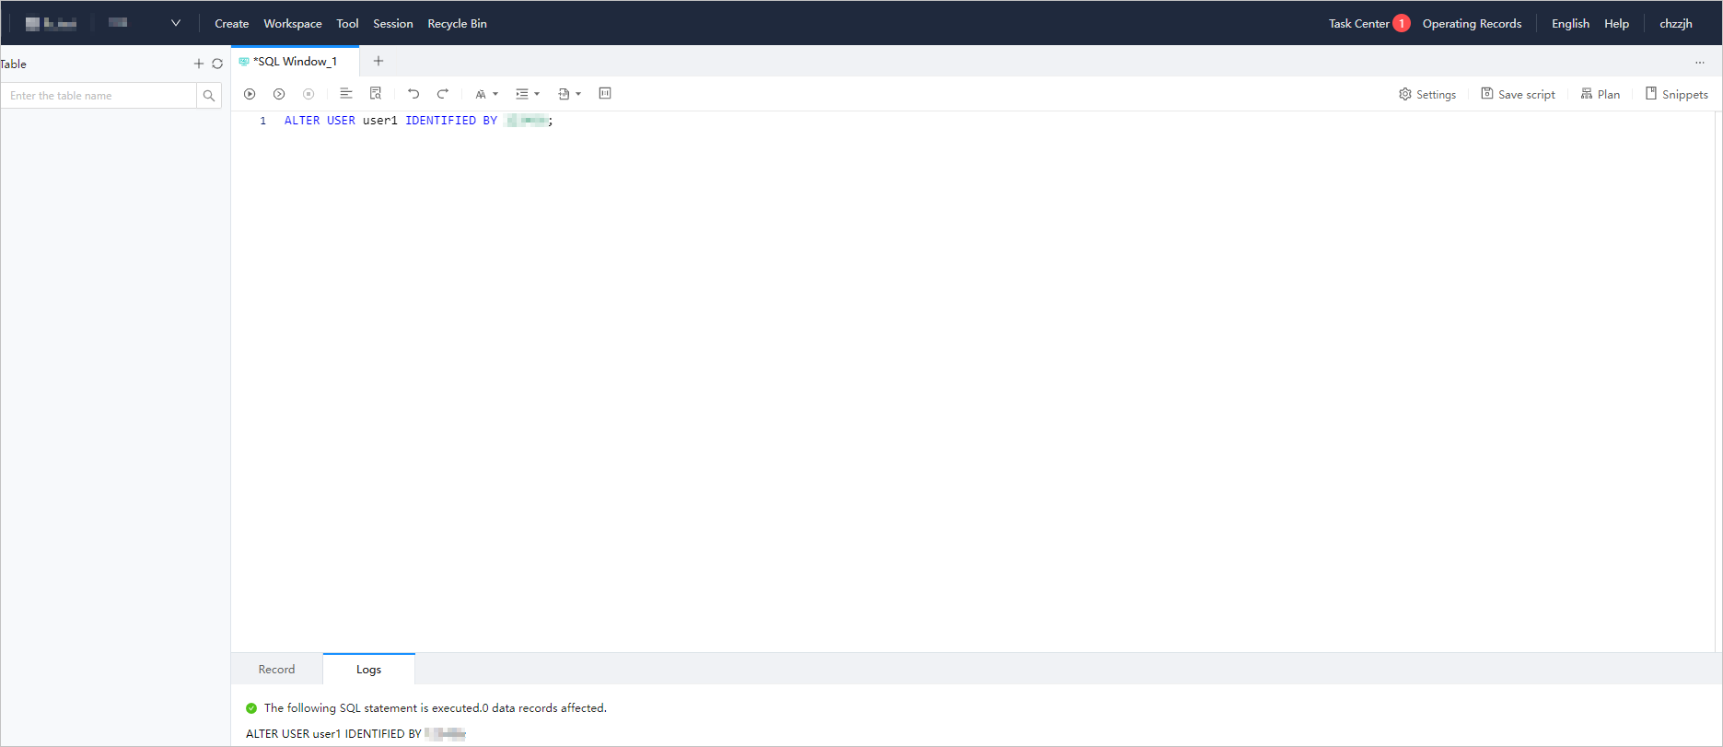Focus the table name search field
The image size is (1723, 747).
click(99, 96)
